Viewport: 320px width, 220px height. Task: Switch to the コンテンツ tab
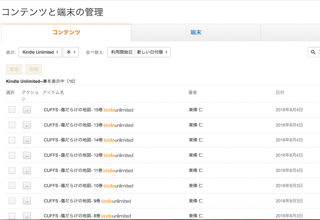coord(66,32)
